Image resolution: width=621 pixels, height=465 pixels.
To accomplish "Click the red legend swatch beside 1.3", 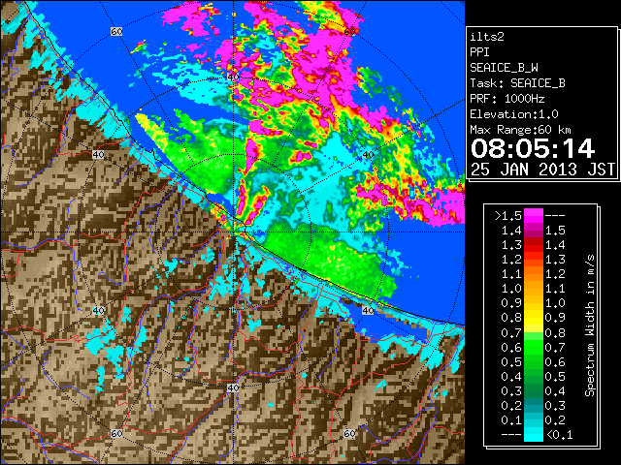I will (534, 245).
